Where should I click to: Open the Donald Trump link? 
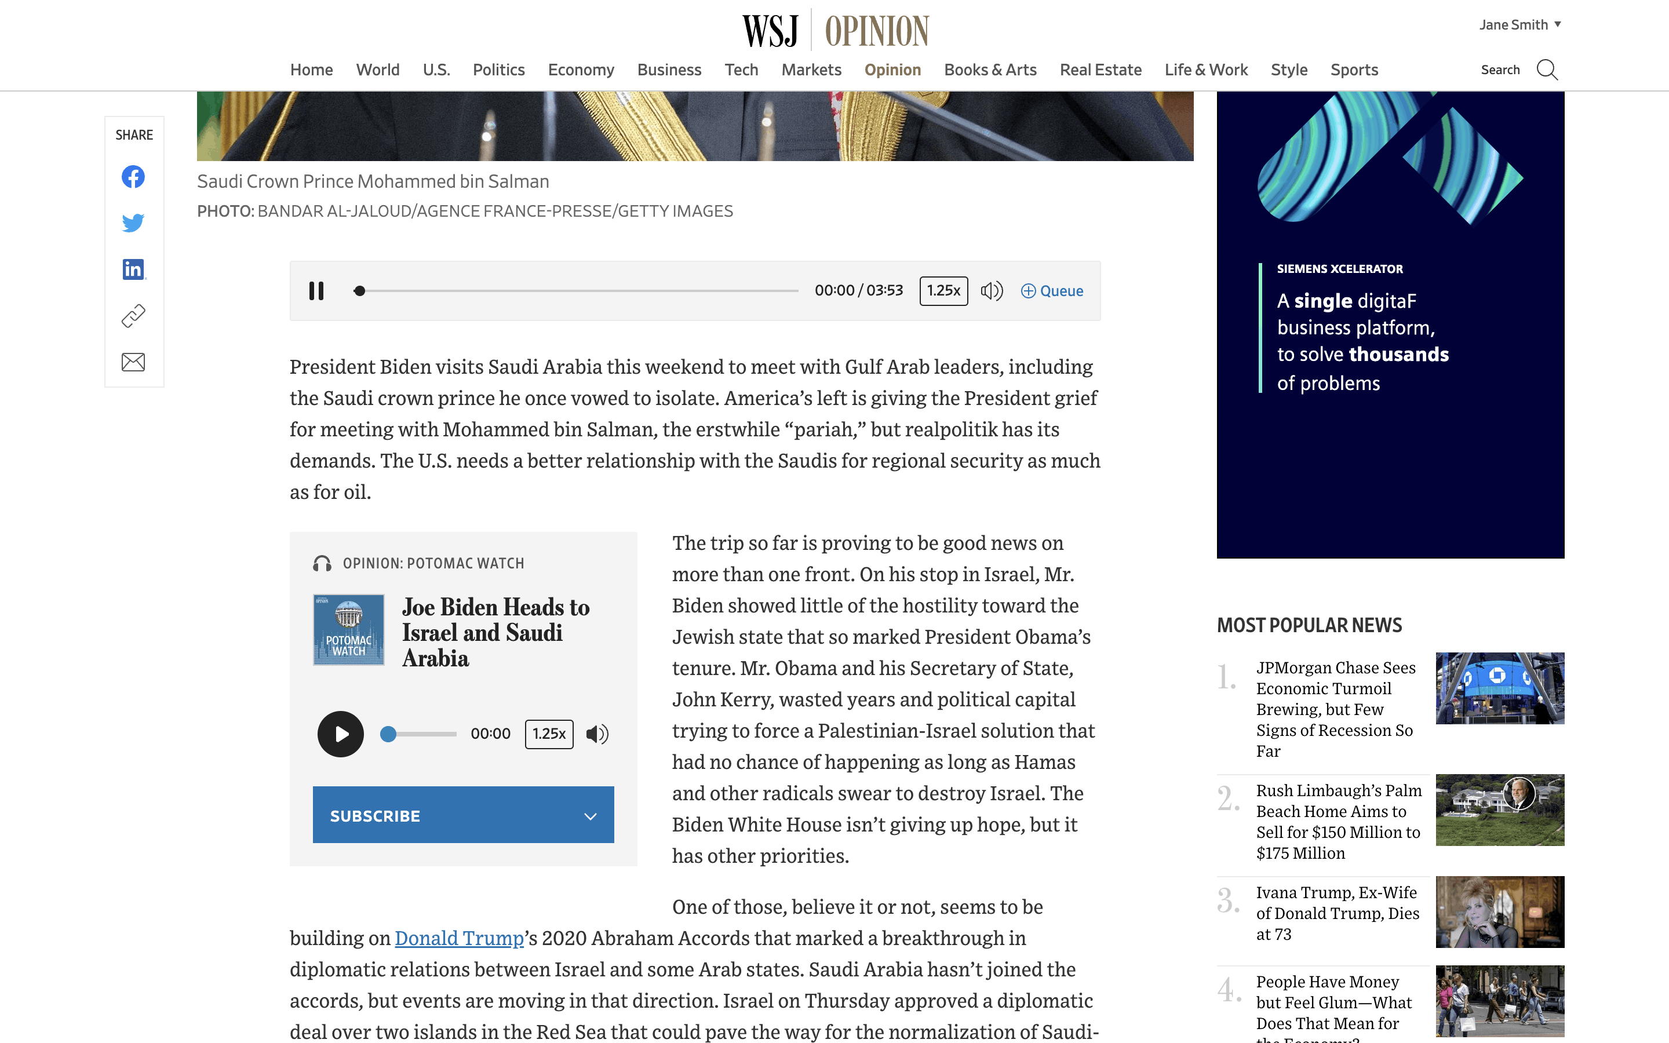(460, 938)
